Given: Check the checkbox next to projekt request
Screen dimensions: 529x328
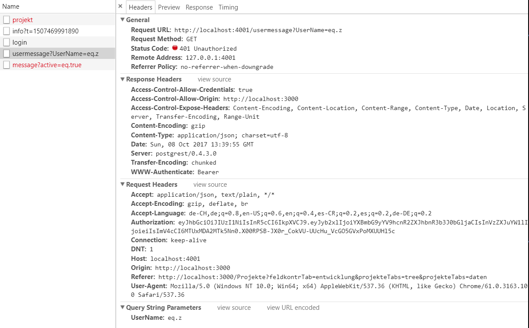Looking at the screenshot, I should tap(6, 19).
